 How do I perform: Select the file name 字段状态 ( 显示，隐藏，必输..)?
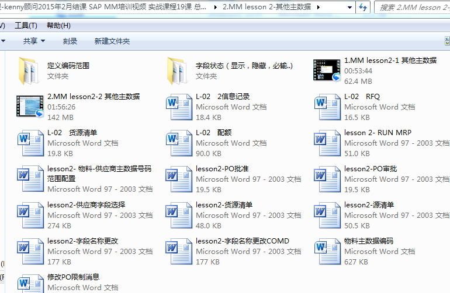(244, 65)
